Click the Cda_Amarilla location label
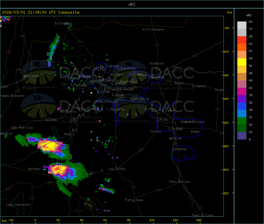 22,127
